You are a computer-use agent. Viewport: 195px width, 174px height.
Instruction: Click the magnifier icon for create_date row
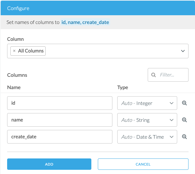tap(184, 137)
